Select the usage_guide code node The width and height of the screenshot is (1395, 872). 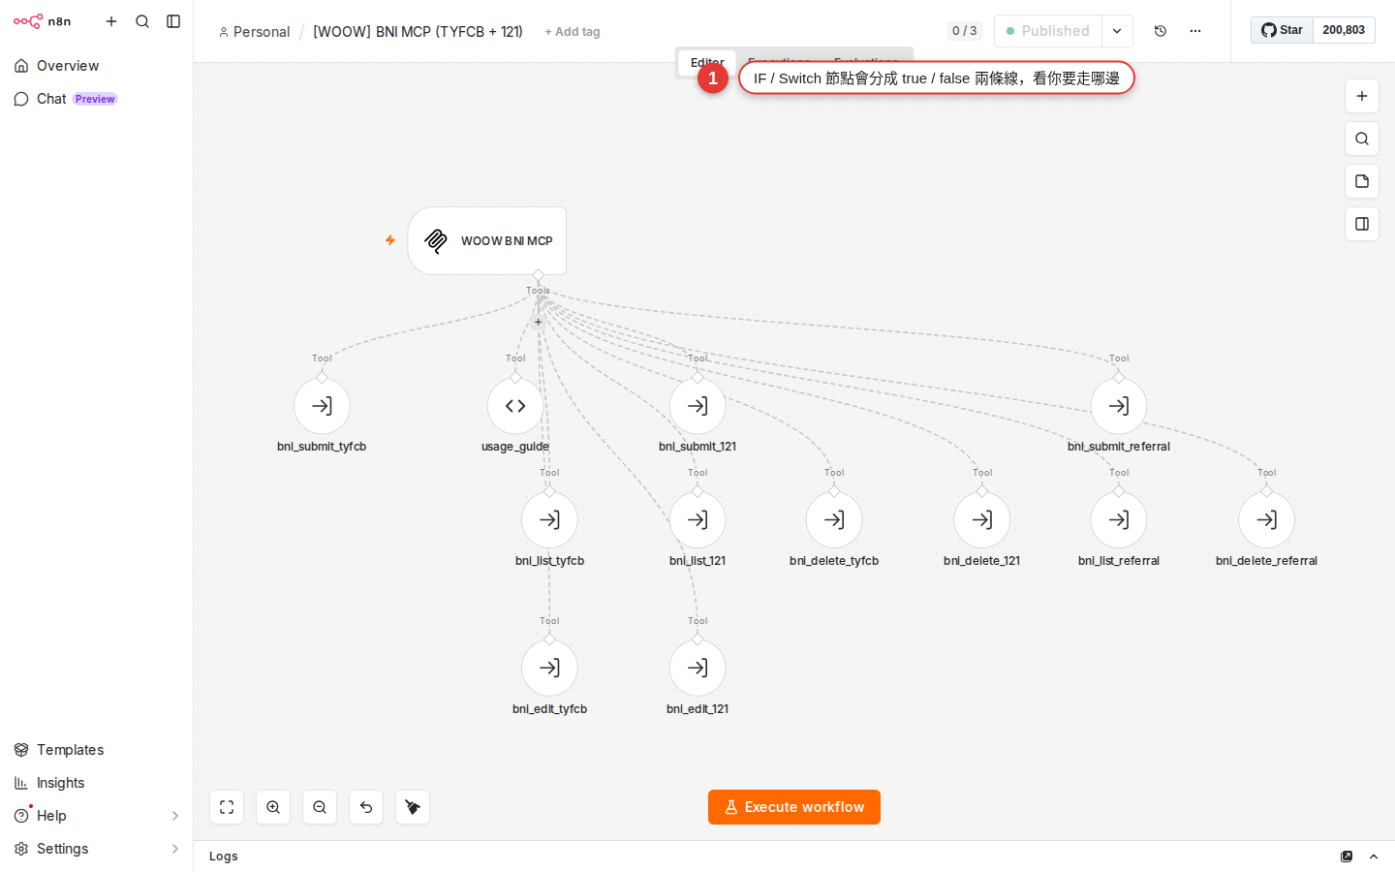(515, 406)
